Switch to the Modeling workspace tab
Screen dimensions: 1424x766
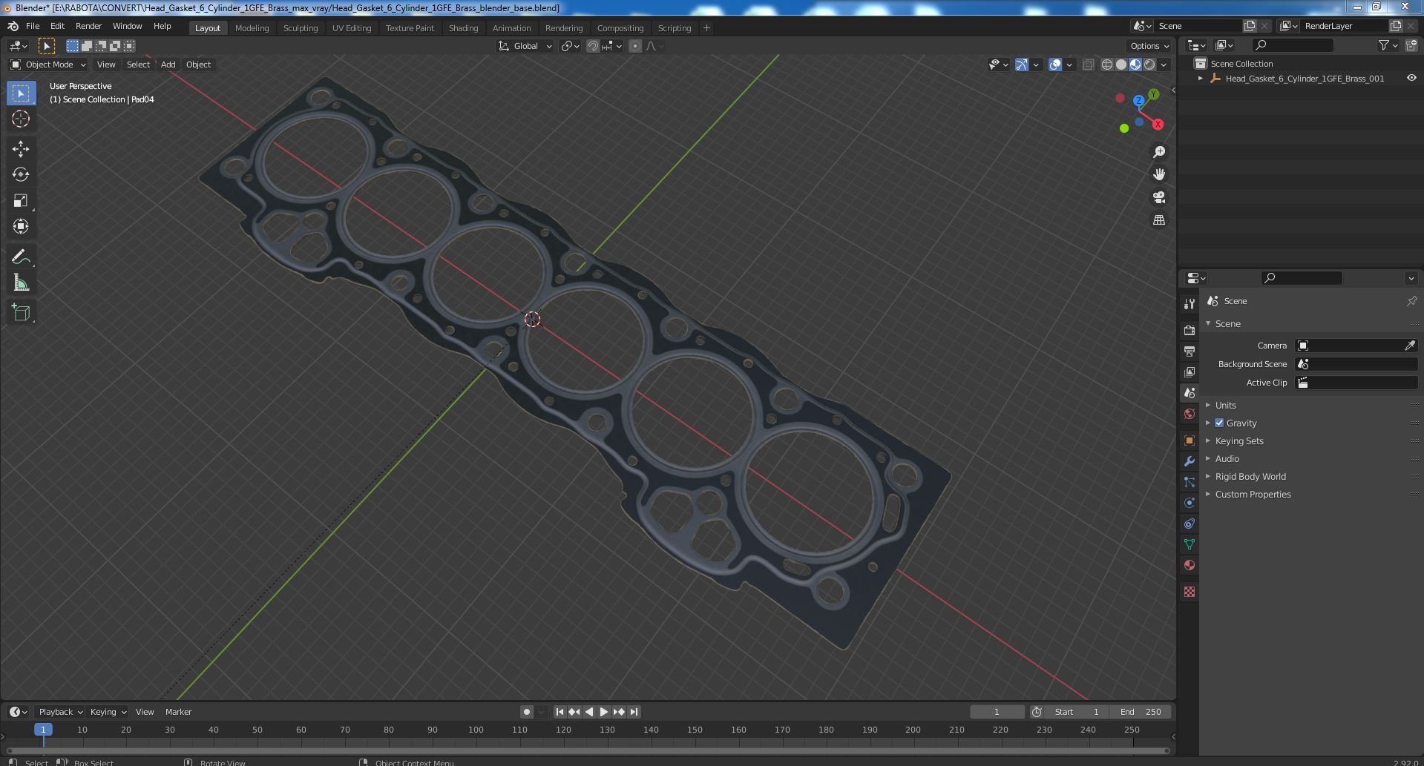click(x=252, y=28)
